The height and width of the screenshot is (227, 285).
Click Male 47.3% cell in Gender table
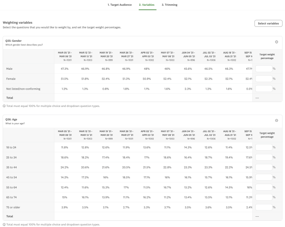coord(65,69)
